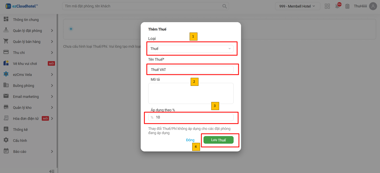380x173 pixels.
Task: Open the Loại dropdown showing Thuế
Action: (191, 49)
